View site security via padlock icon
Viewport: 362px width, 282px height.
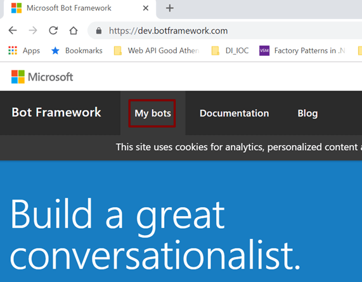(x=99, y=30)
